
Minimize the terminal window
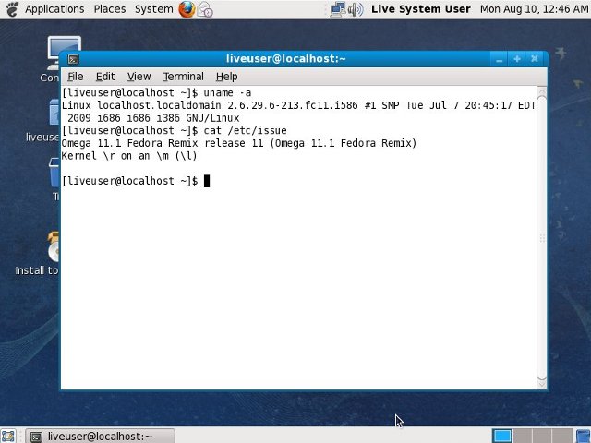click(500, 59)
